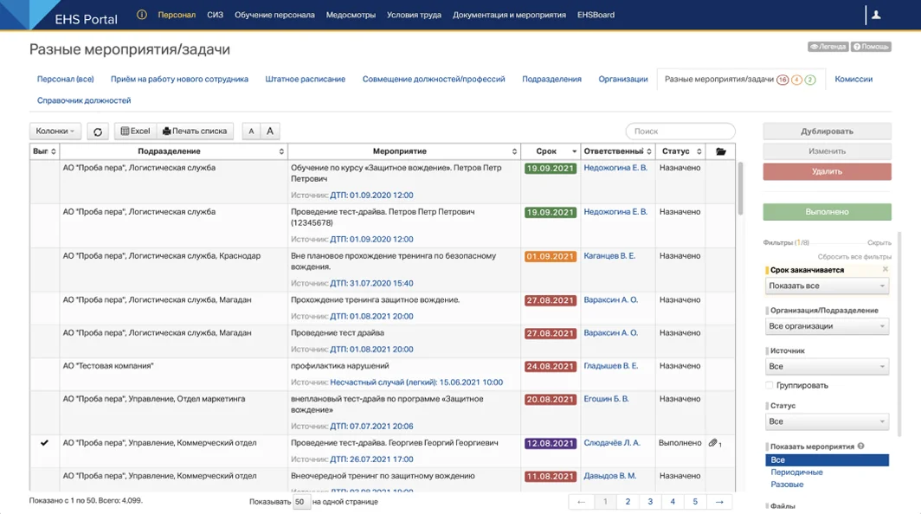The height and width of the screenshot is (514, 921).
Task: Open the ДТП: 31.07.2020 15:40 source link
Action: [371, 283]
